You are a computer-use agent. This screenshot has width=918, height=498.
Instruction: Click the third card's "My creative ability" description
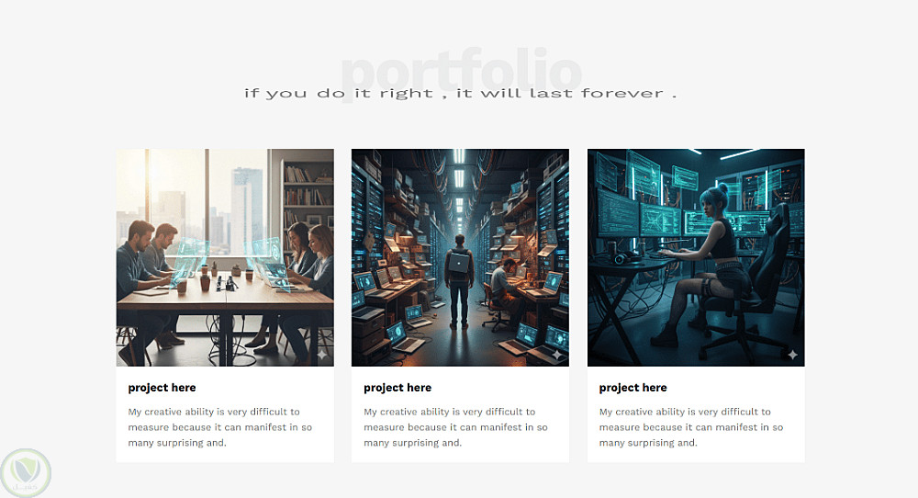coord(691,427)
